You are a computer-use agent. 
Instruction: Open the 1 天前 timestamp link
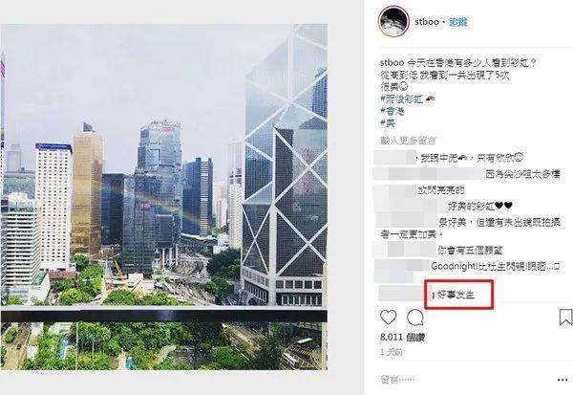392,352
